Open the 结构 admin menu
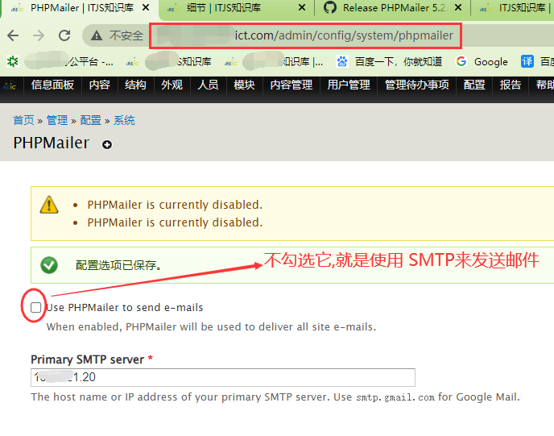Screen dimensions: 554x436 (x=135, y=85)
